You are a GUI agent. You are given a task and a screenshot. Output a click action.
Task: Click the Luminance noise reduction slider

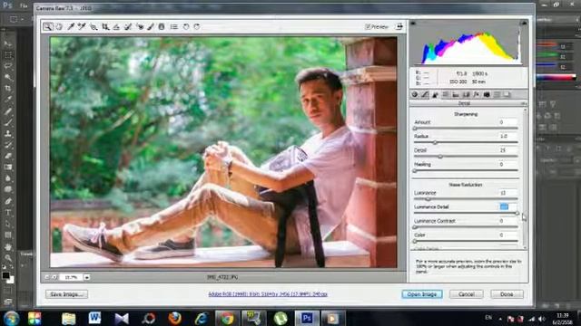[466, 199]
